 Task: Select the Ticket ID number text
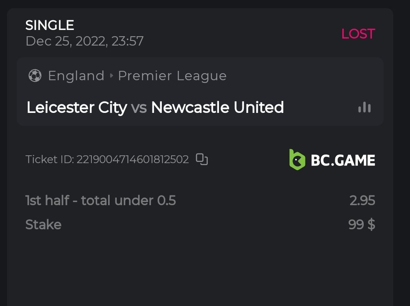click(133, 159)
